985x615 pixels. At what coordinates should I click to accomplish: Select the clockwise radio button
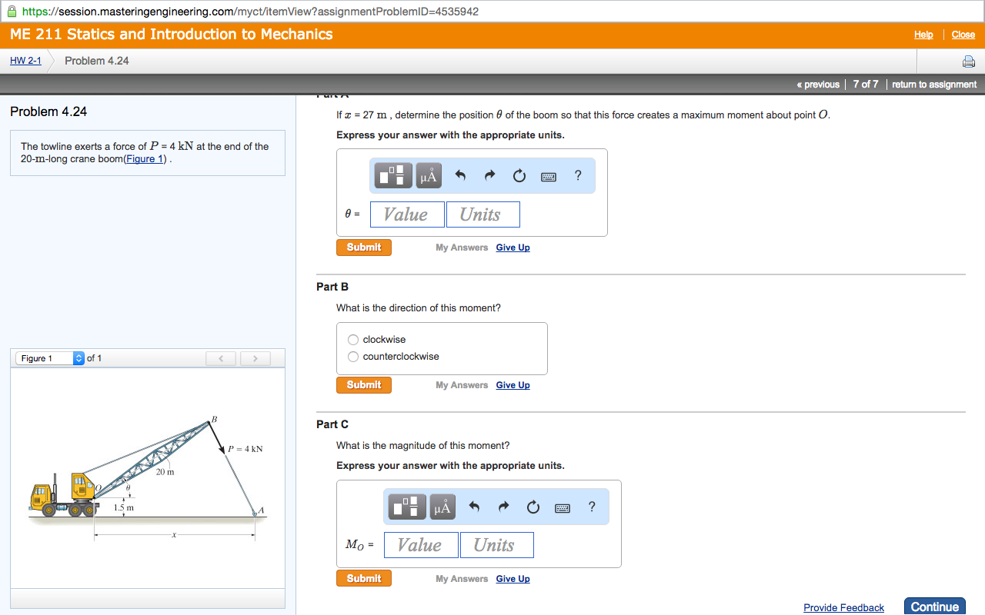pyautogui.click(x=352, y=339)
